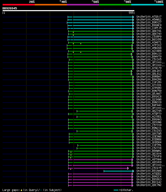166x192 pixels.
Task: Select the UniRef100_C5XZ93 label
Action: [x=149, y=131]
